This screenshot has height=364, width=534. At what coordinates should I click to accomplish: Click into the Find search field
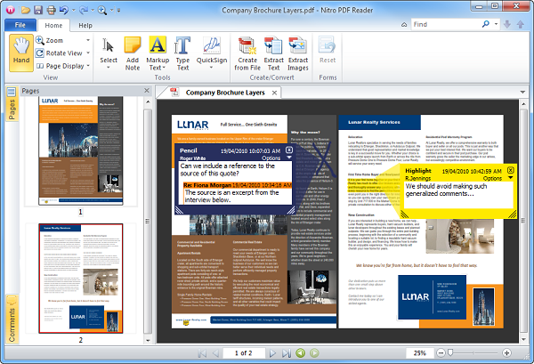click(444, 25)
